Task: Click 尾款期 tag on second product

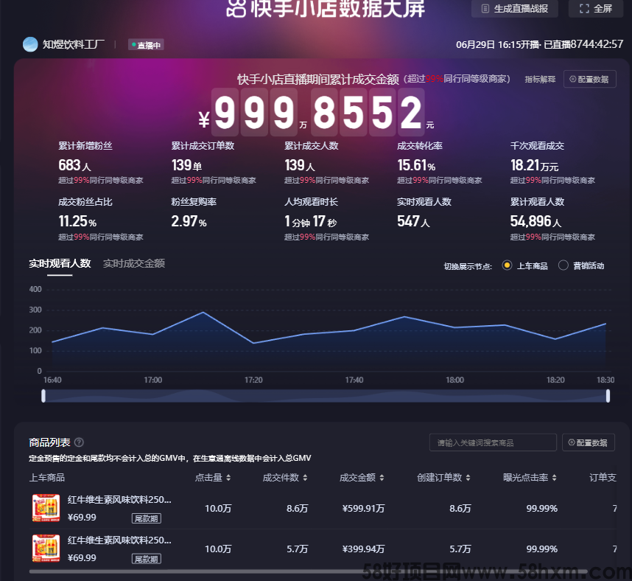Action: point(147,559)
